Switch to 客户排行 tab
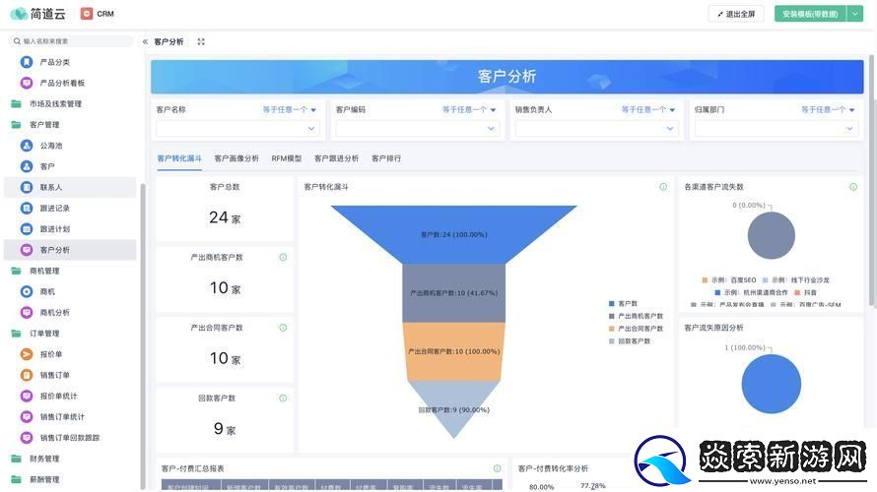The image size is (877, 492). pyautogui.click(x=386, y=158)
